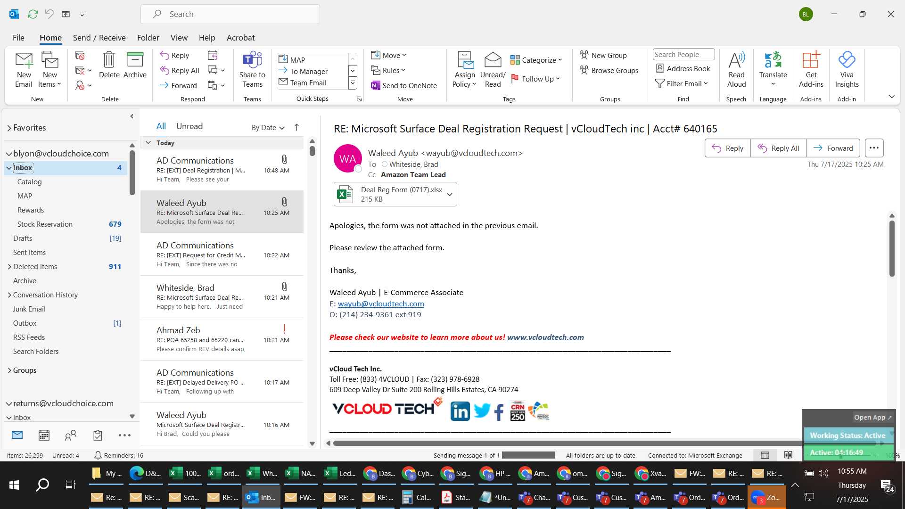Click the sending message progress bar
905x509 pixels.
click(528, 455)
